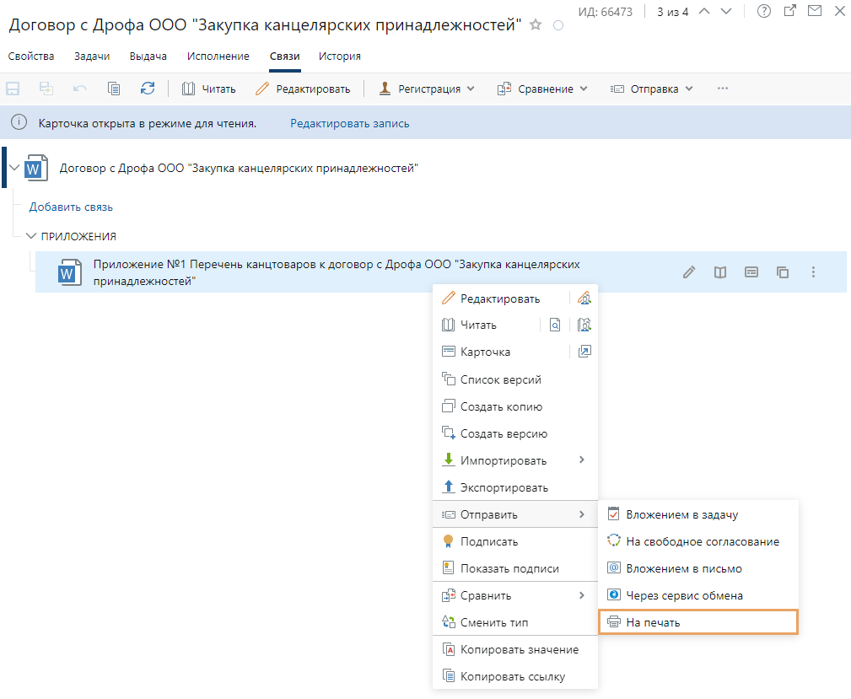Image resolution: width=851 pixels, height=699 pixels.
Task: Click the three-dot more actions icon on the Приложение №1 row
Action: click(x=813, y=272)
